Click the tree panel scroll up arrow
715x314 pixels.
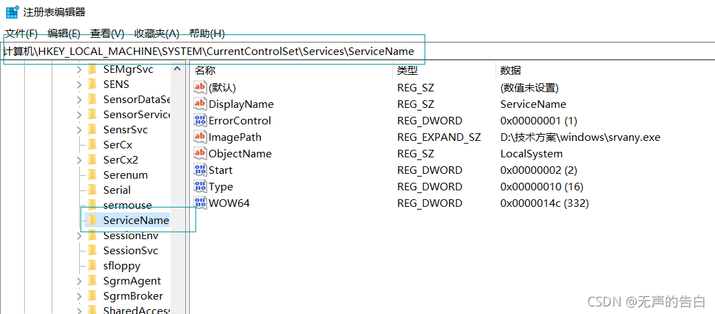click(x=178, y=69)
